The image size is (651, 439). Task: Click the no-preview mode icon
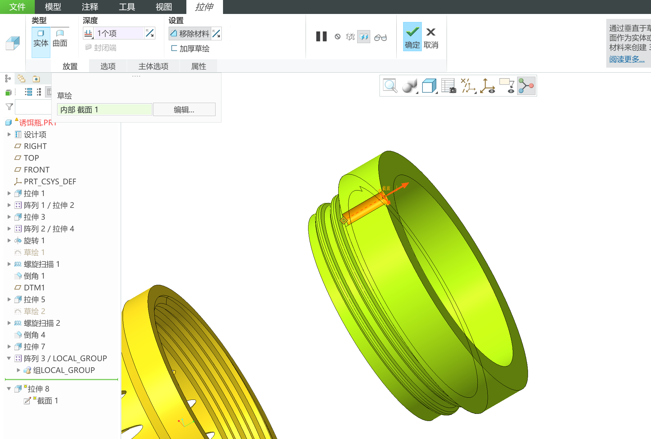[338, 37]
